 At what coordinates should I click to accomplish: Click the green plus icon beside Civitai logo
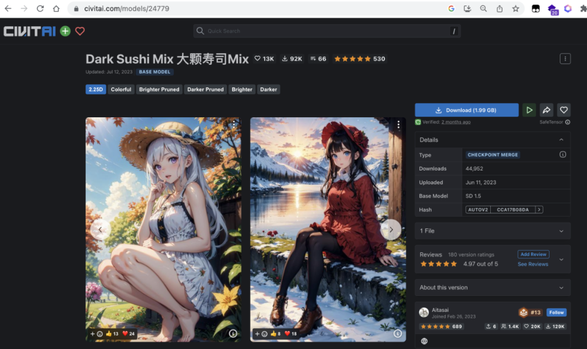[64, 31]
